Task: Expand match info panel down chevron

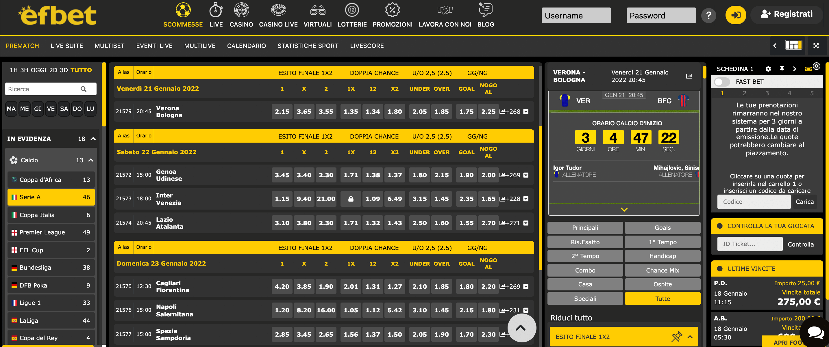Action: point(624,210)
